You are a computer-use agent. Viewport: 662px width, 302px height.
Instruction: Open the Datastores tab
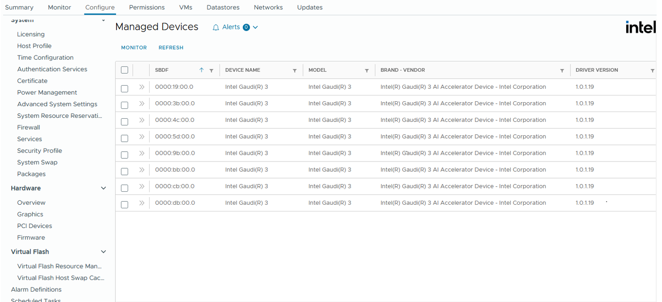pos(223,8)
